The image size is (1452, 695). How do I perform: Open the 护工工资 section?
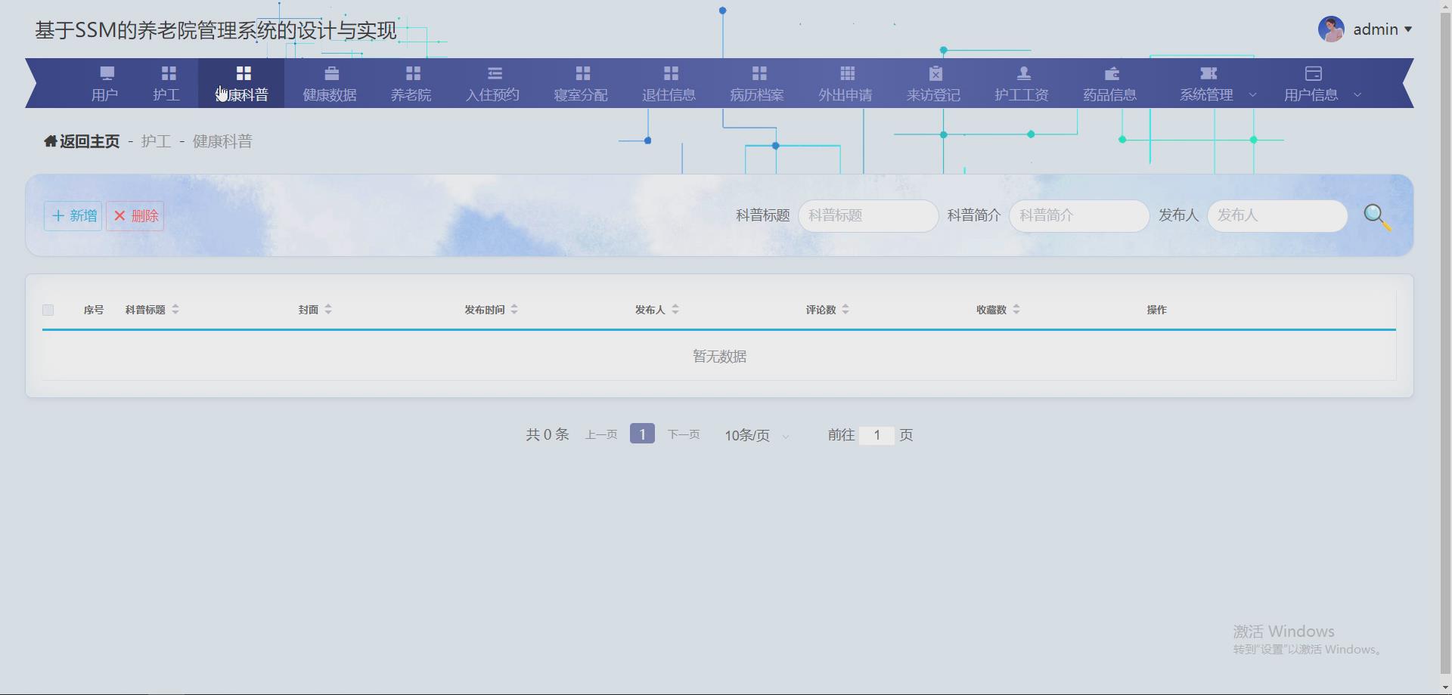(x=1022, y=83)
